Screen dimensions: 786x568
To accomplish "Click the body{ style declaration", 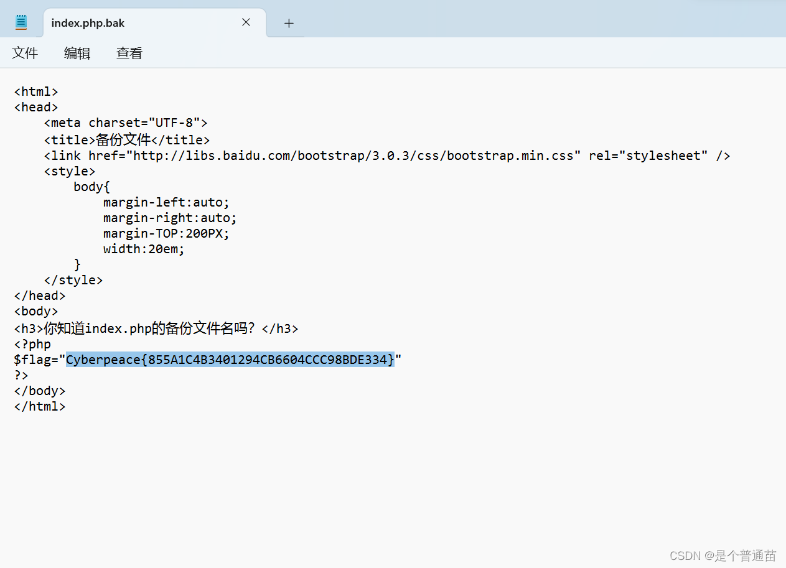I will pos(91,186).
